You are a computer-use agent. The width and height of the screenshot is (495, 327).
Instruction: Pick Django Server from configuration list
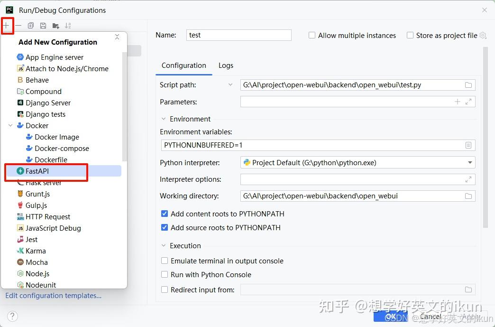47,103
